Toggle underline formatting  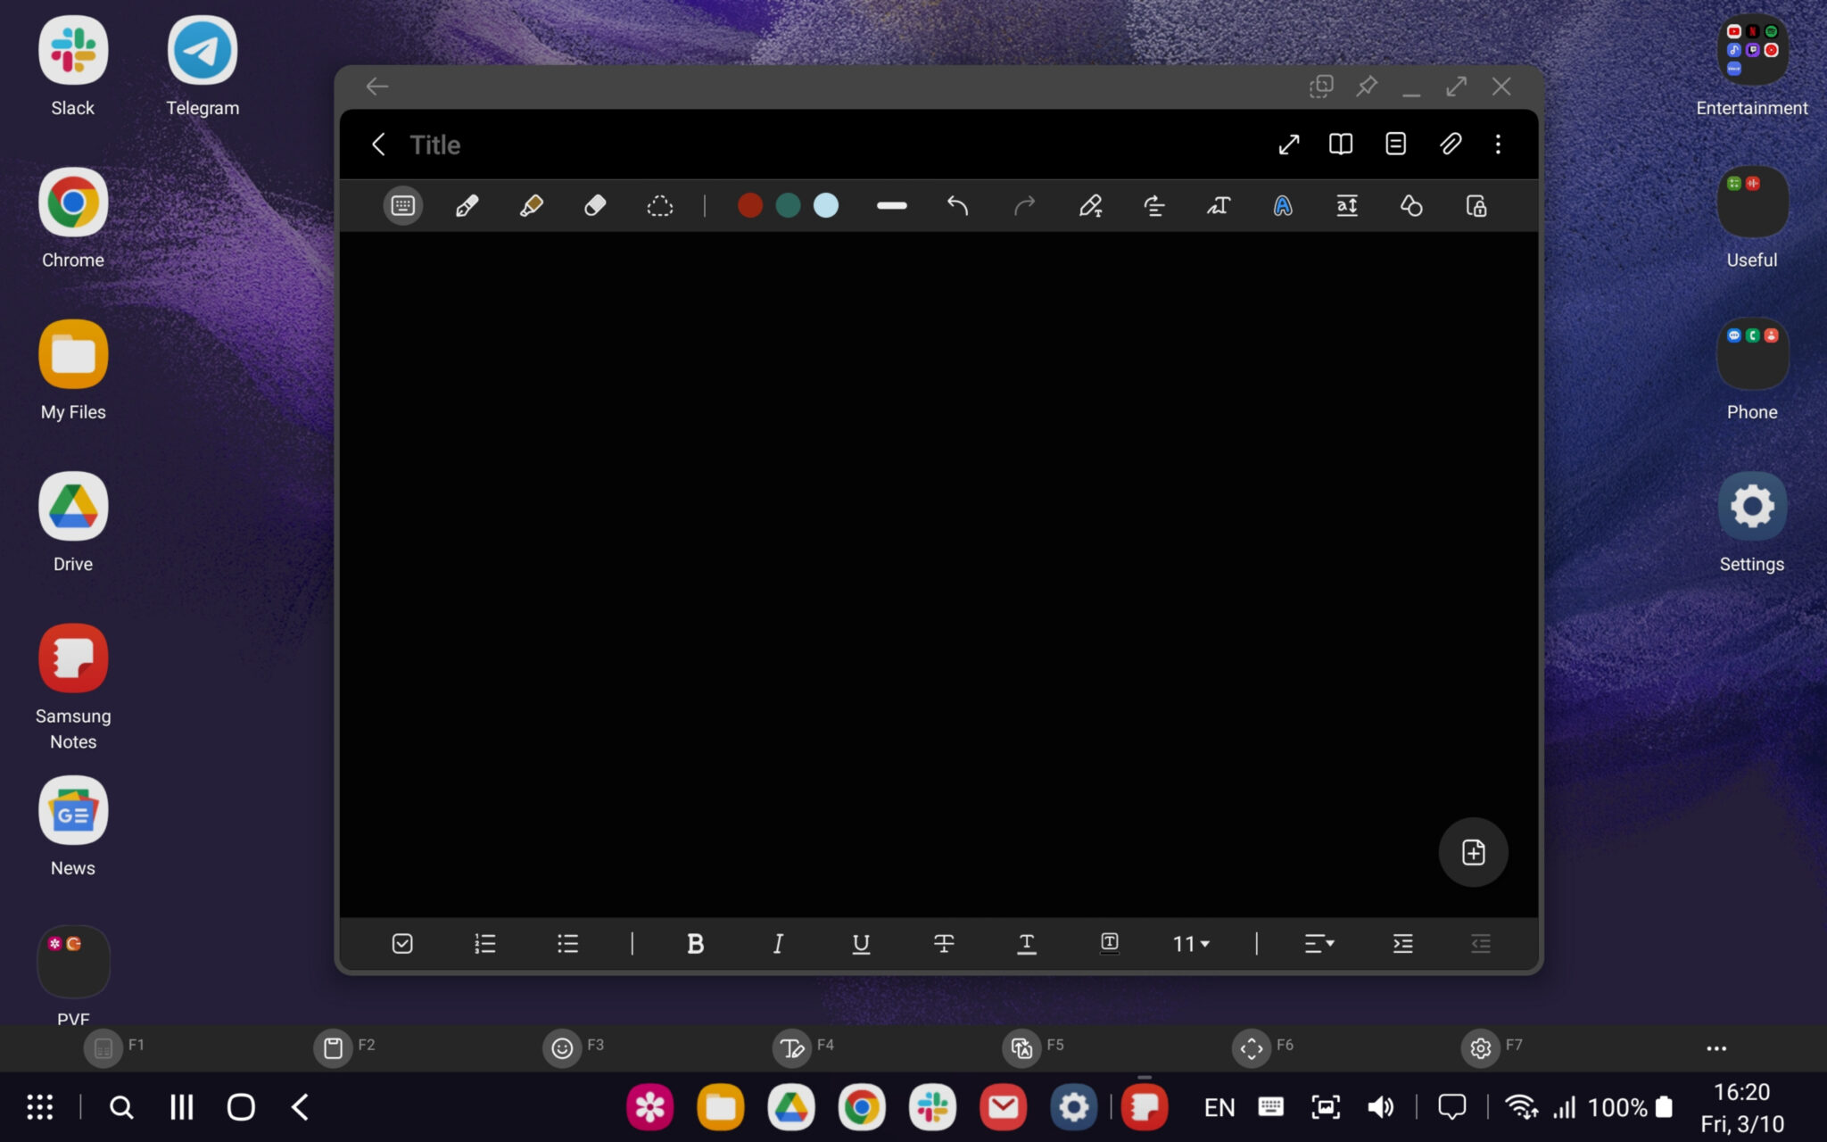[859, 944]
